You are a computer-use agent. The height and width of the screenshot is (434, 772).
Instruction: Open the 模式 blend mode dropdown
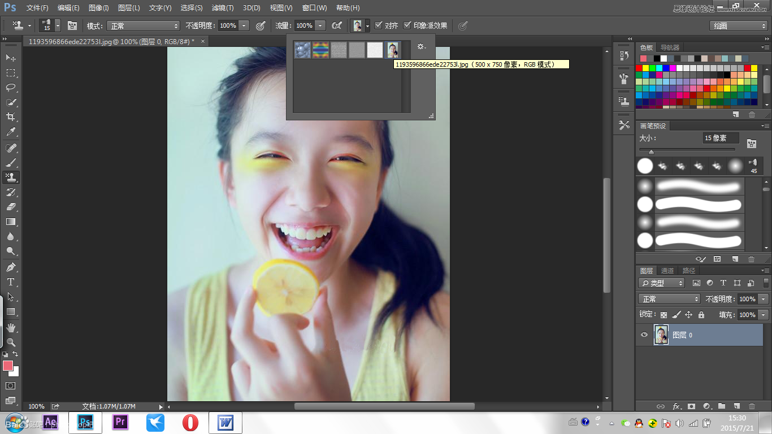point(145,26)
